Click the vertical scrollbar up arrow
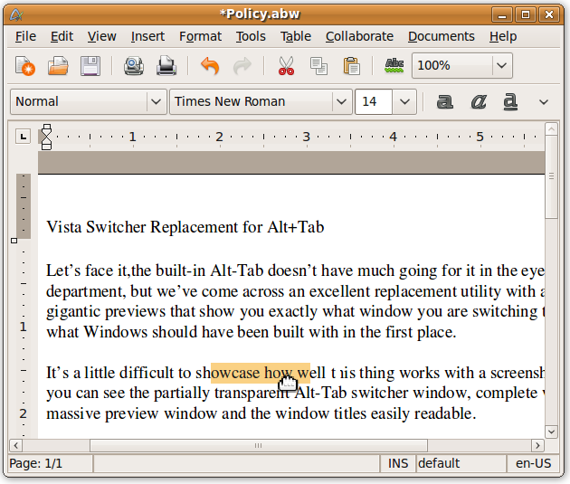This screenshot has height=484, width=570. pos(552,129)
